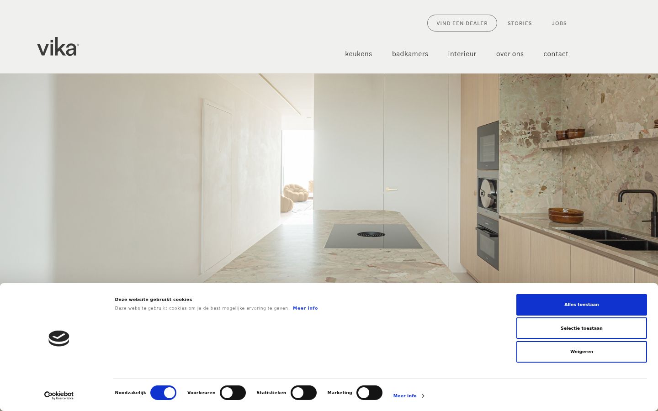Open the Cookiebot by Usercentrics logo link

point(59,395)
